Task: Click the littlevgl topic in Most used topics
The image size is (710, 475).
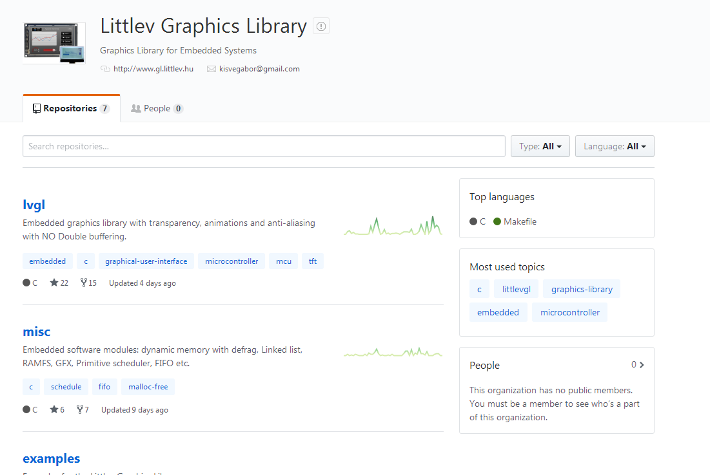Action: click(516, 289)
